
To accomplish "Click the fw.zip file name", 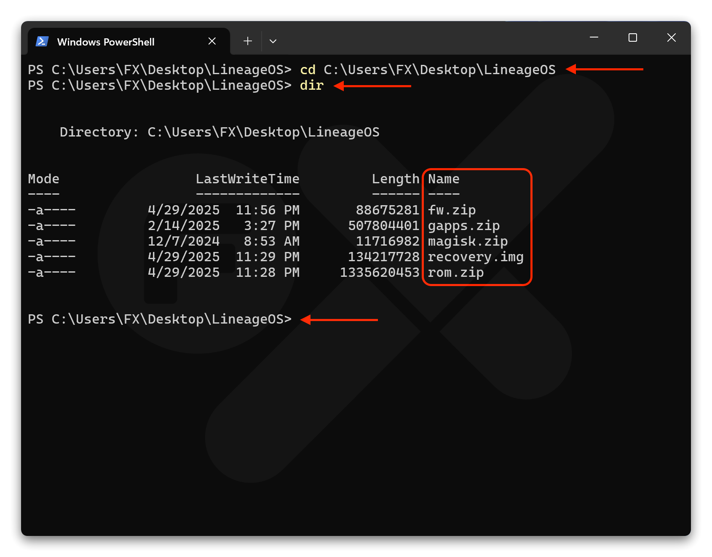I will click(452, 210).
